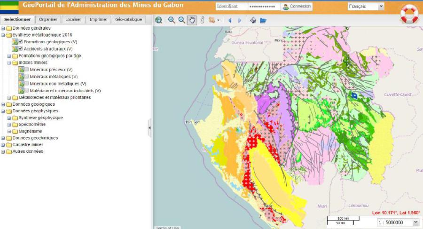Enable Minéraux précieux layer checkbox
Viewport: 423px width, 229px height.
pos(26,70)
